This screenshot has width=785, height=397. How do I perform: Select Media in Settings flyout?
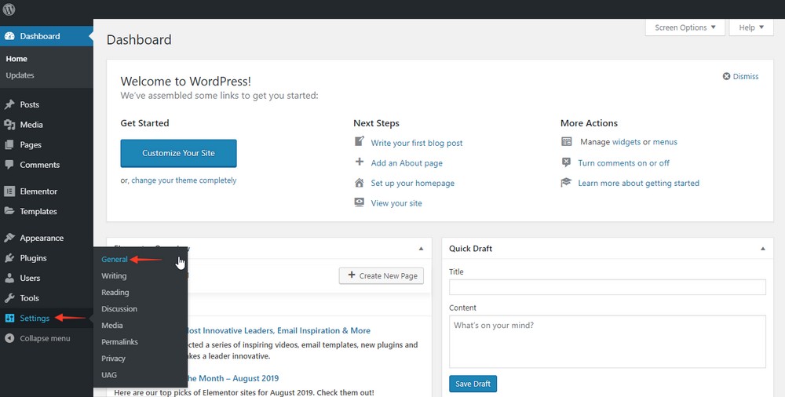(x=112, y=326)
